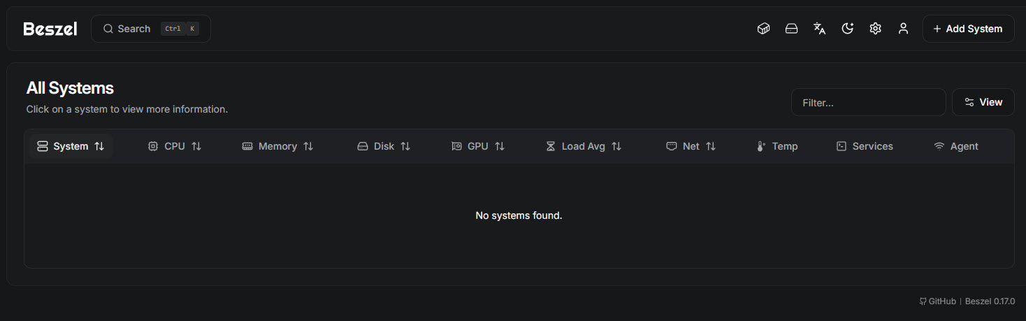Screen dimensions: 1026x321
Task: Click the Net column sort arrows
Action: 710,146
